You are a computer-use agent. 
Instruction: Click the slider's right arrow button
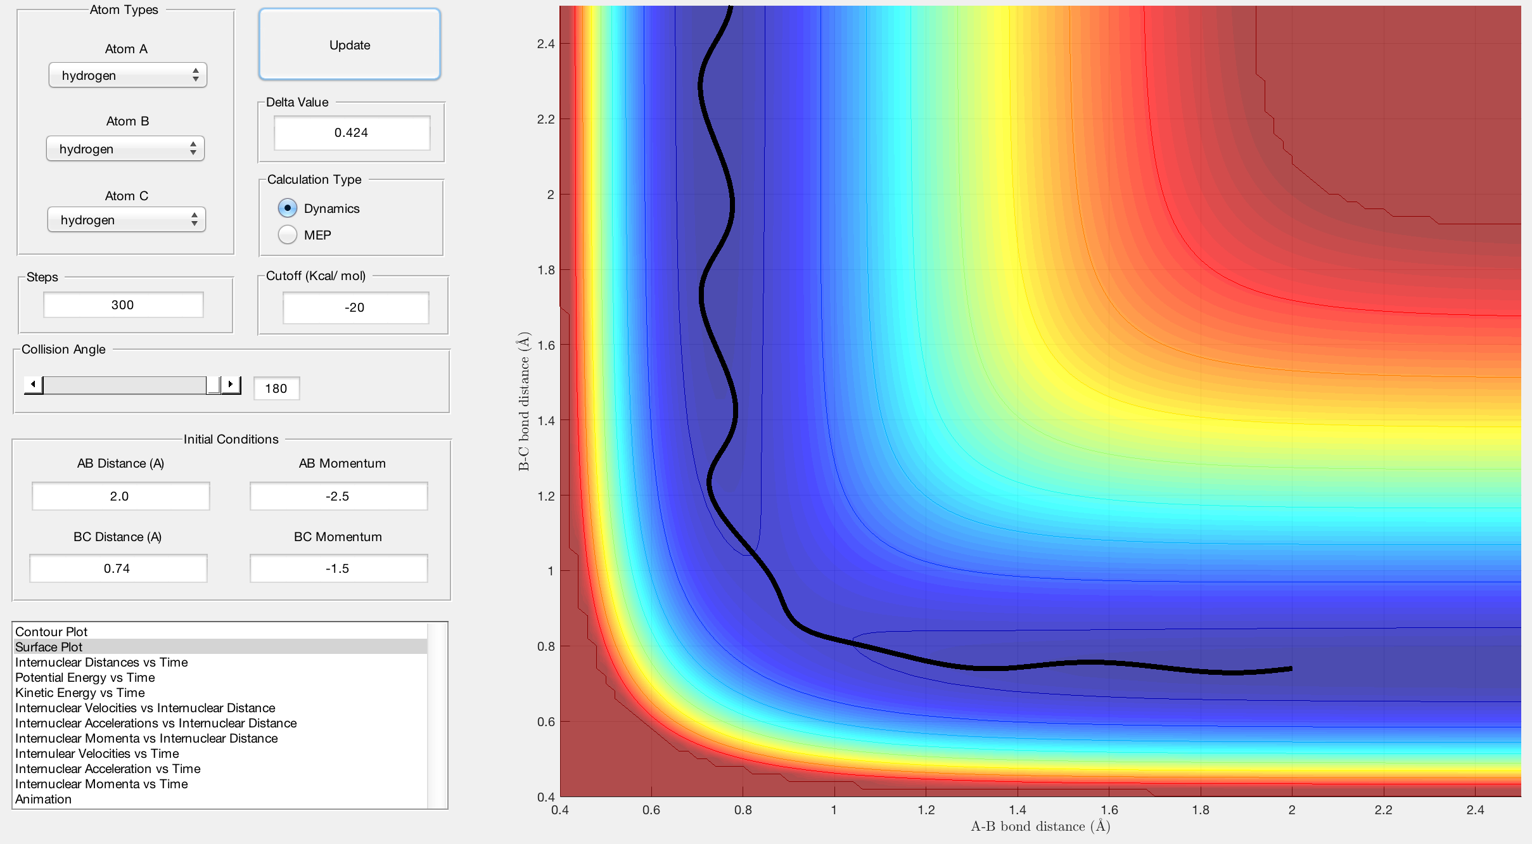pos(231,385)
